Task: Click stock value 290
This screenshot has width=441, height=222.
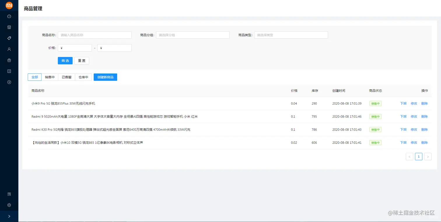Action: point(314,103)
